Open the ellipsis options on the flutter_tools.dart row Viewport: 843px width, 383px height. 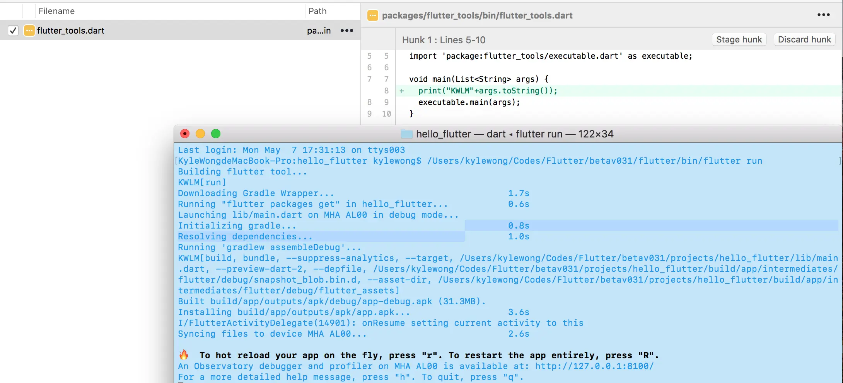[346, 31]
